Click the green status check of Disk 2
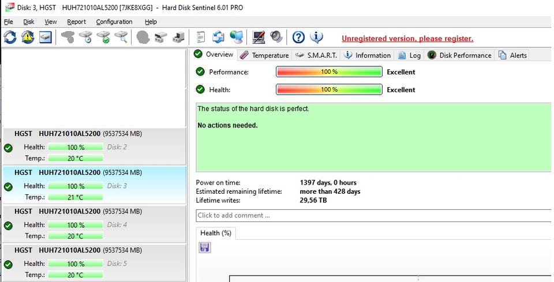554x282 pixels. pyautogui.click(x=8, y=148)
